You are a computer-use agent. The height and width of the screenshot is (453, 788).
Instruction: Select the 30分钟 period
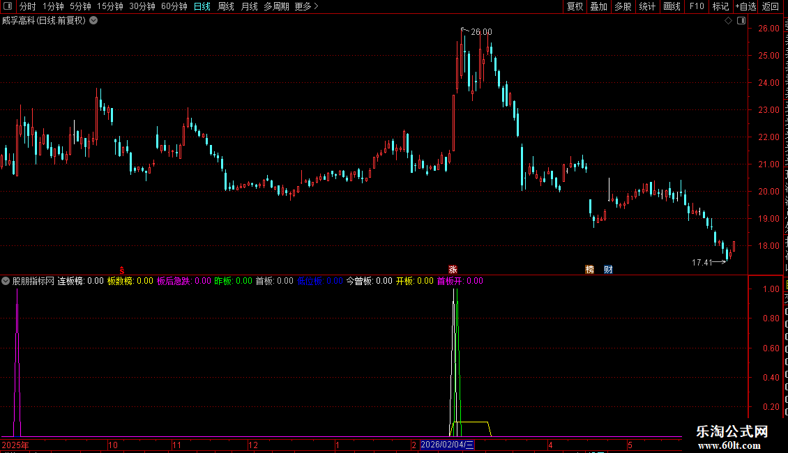(142, 6)
